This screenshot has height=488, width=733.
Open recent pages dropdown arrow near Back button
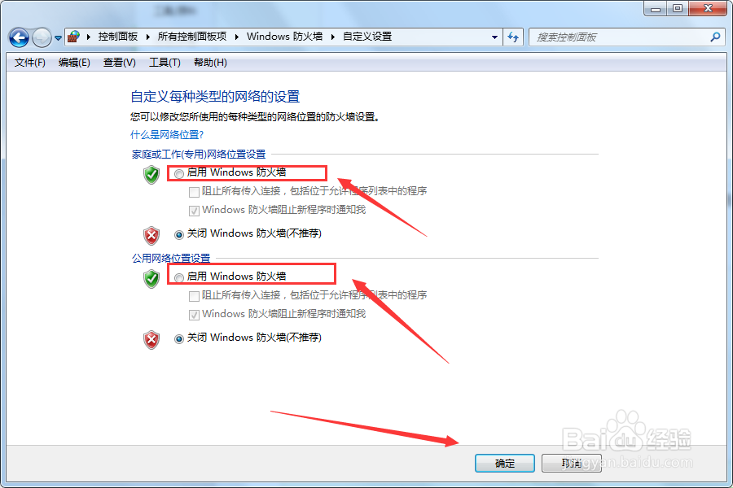(58, 38)
